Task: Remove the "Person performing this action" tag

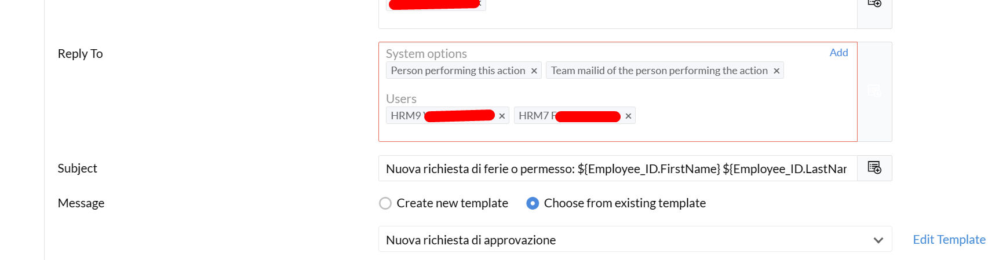Action: (x=534, y=71)
